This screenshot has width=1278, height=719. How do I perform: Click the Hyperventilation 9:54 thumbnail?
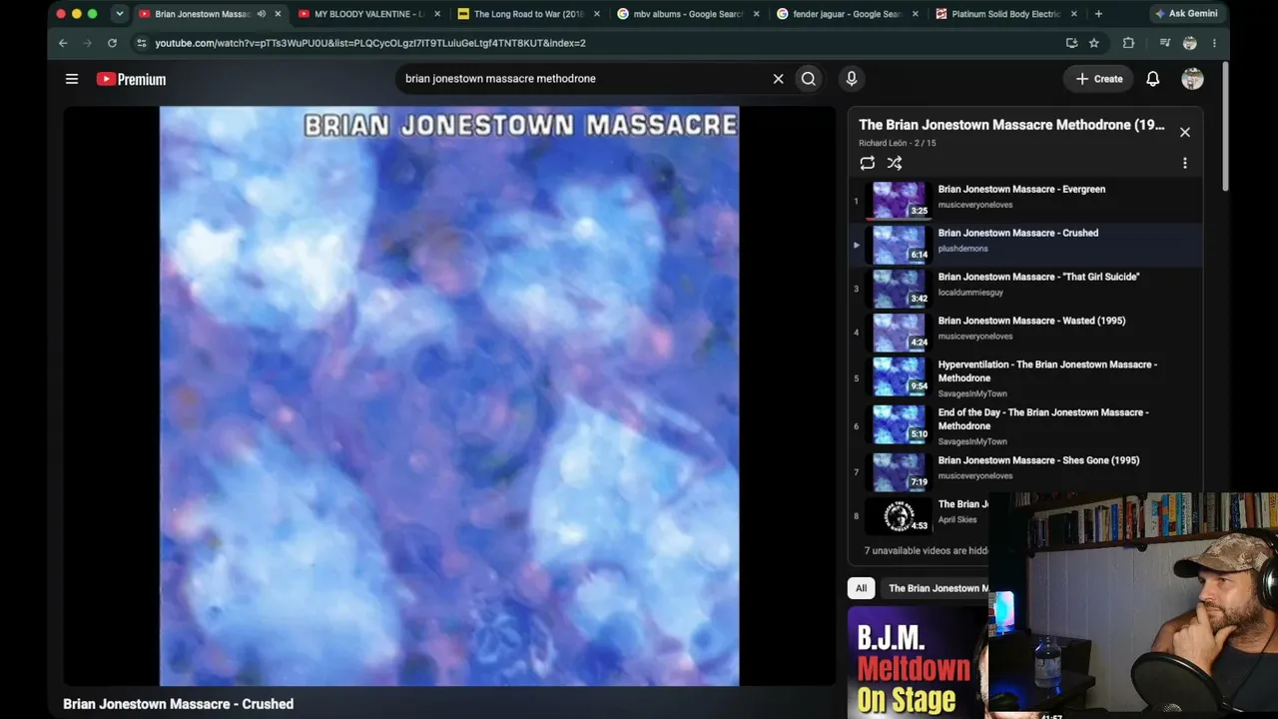pos(899,377)
